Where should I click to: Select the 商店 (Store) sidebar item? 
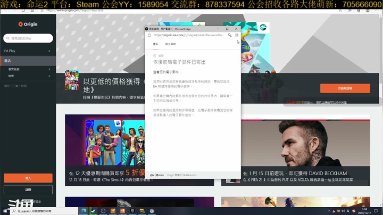(x=28, y=61)
